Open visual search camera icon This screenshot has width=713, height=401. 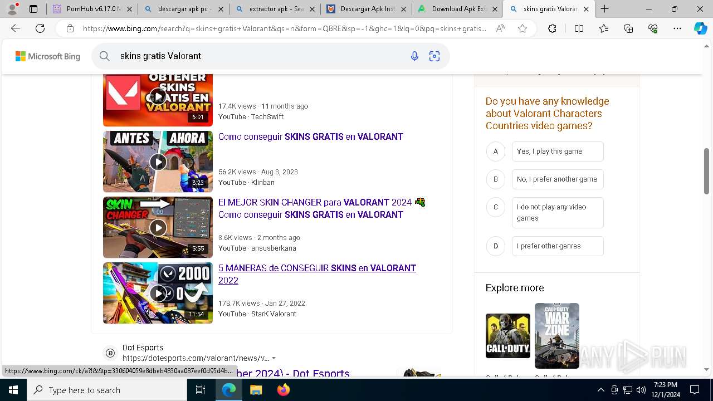coord(434,56)
